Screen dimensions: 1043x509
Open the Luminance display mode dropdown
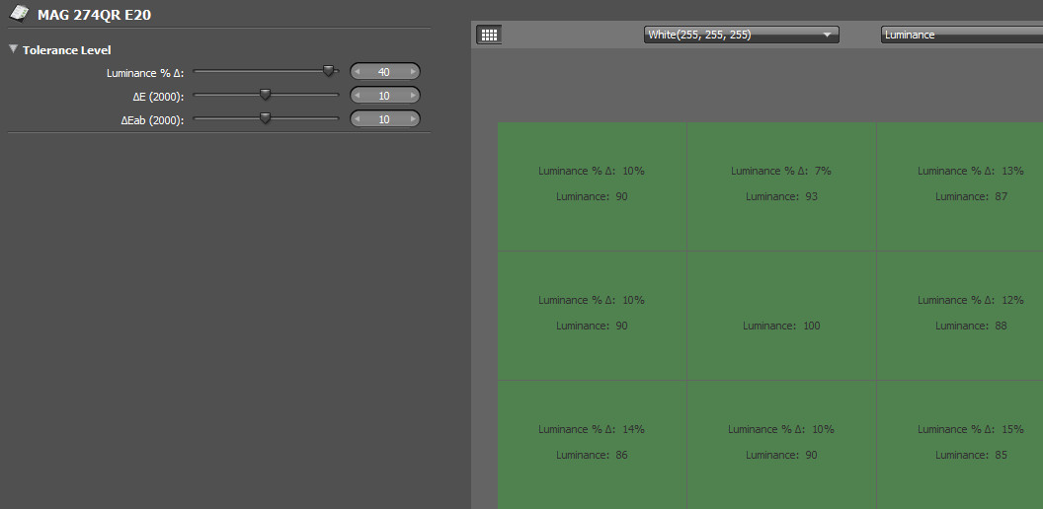[960, 35]
